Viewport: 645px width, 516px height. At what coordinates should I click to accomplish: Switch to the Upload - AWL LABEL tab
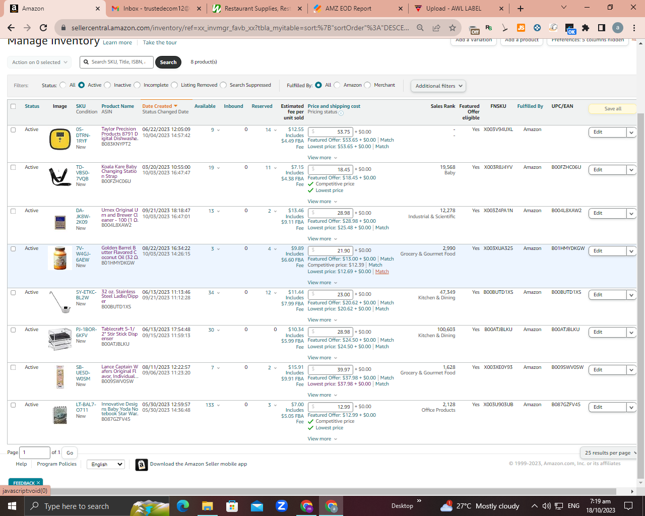[459, 9]
